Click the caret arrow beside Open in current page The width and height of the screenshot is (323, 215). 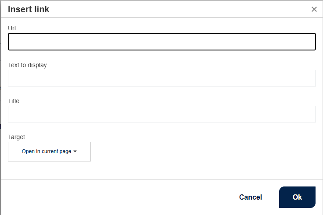(75, 151)
